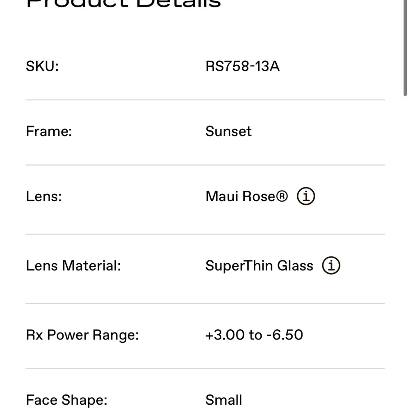Click the Product Details heading
Viewport: 410px width, 410px height.
click(123, 4)
